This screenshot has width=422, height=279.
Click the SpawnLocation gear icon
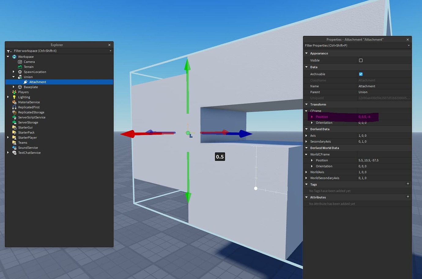20,72
